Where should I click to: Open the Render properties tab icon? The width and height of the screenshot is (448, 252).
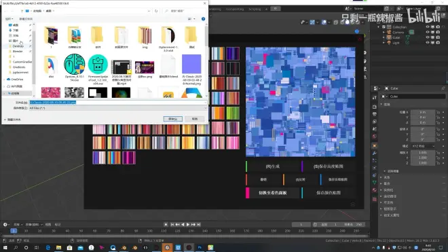click(x=375, y=107)
